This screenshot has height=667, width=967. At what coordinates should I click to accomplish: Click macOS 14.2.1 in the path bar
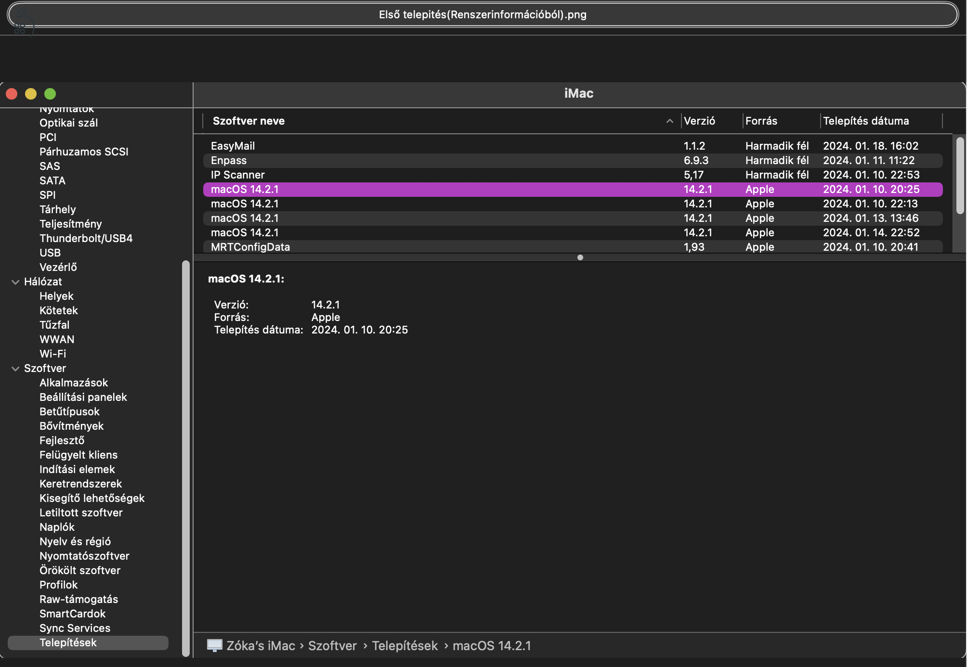[x=491, y=646]
